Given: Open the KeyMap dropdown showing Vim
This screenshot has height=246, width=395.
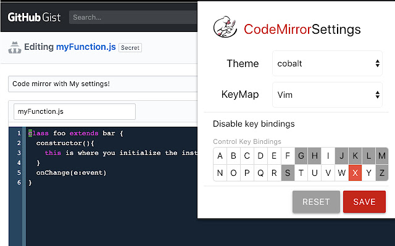Looking at the screenshot, I should pyautogui.click(x=327, y=95).
